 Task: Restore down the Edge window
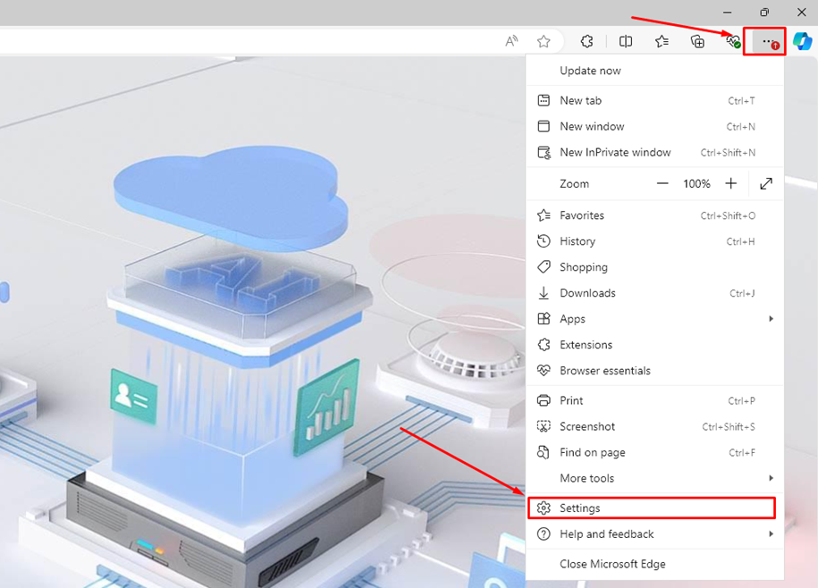[764, 12]
